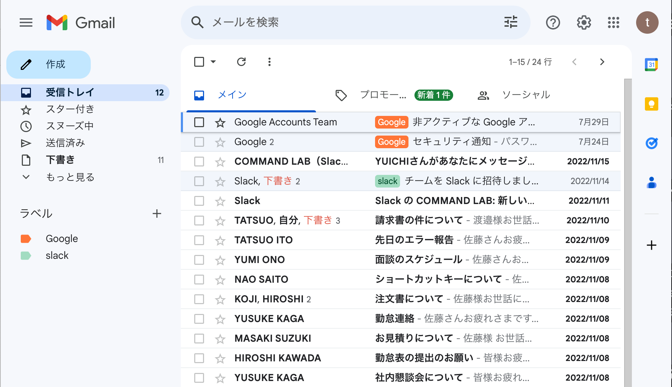
Task: Open スヌーズ中 folder
Action: (x=85, y=126)
